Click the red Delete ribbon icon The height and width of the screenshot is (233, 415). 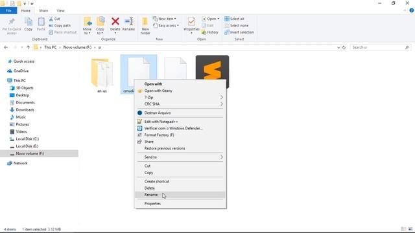click(x=115, y=25)
